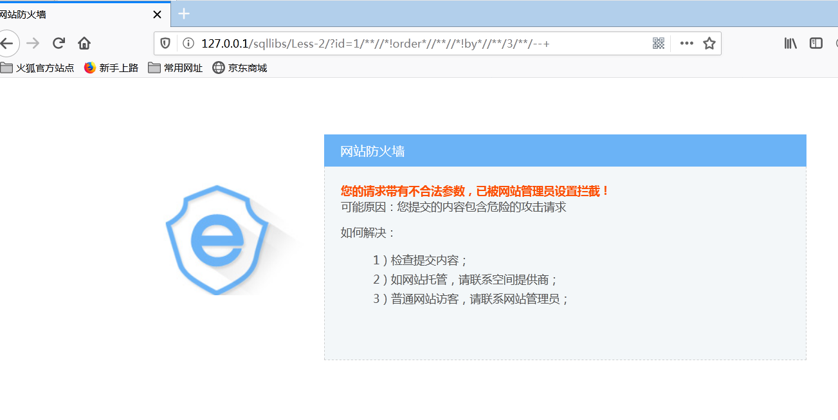Image resolution: width=838 pixels, height=420 pixels.
Task: Go back using the browser back arrow
Action: pos(6,43)
